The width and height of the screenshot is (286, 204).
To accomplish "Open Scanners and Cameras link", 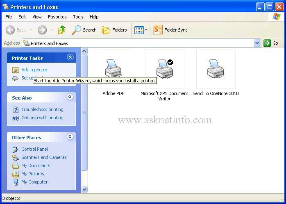I will (44, 157).
